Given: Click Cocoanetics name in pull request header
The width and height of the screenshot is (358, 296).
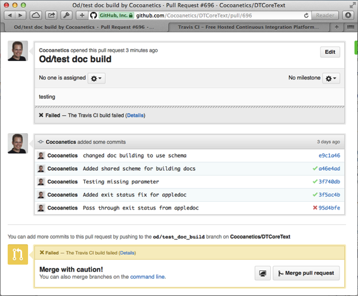Looking at the screenshot, I should point(54,50).
